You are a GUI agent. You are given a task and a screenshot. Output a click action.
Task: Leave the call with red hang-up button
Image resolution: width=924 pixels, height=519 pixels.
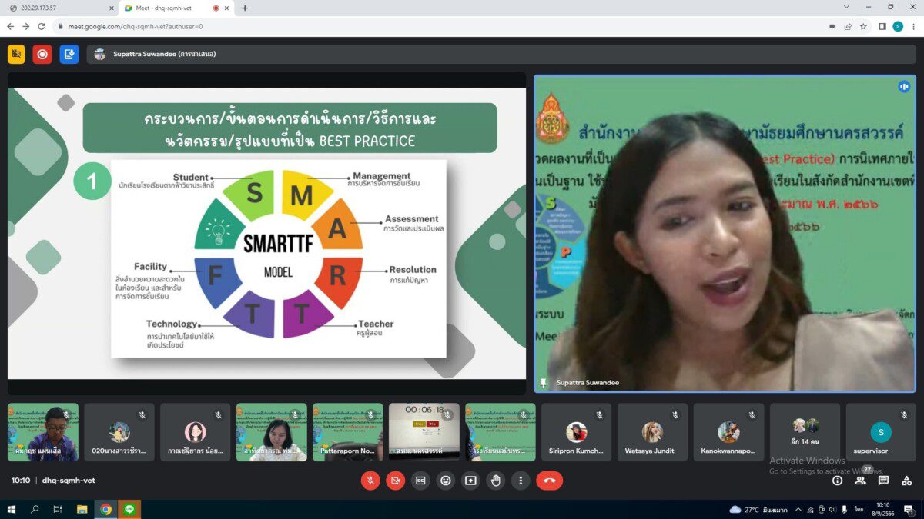(x=550, y=481)
